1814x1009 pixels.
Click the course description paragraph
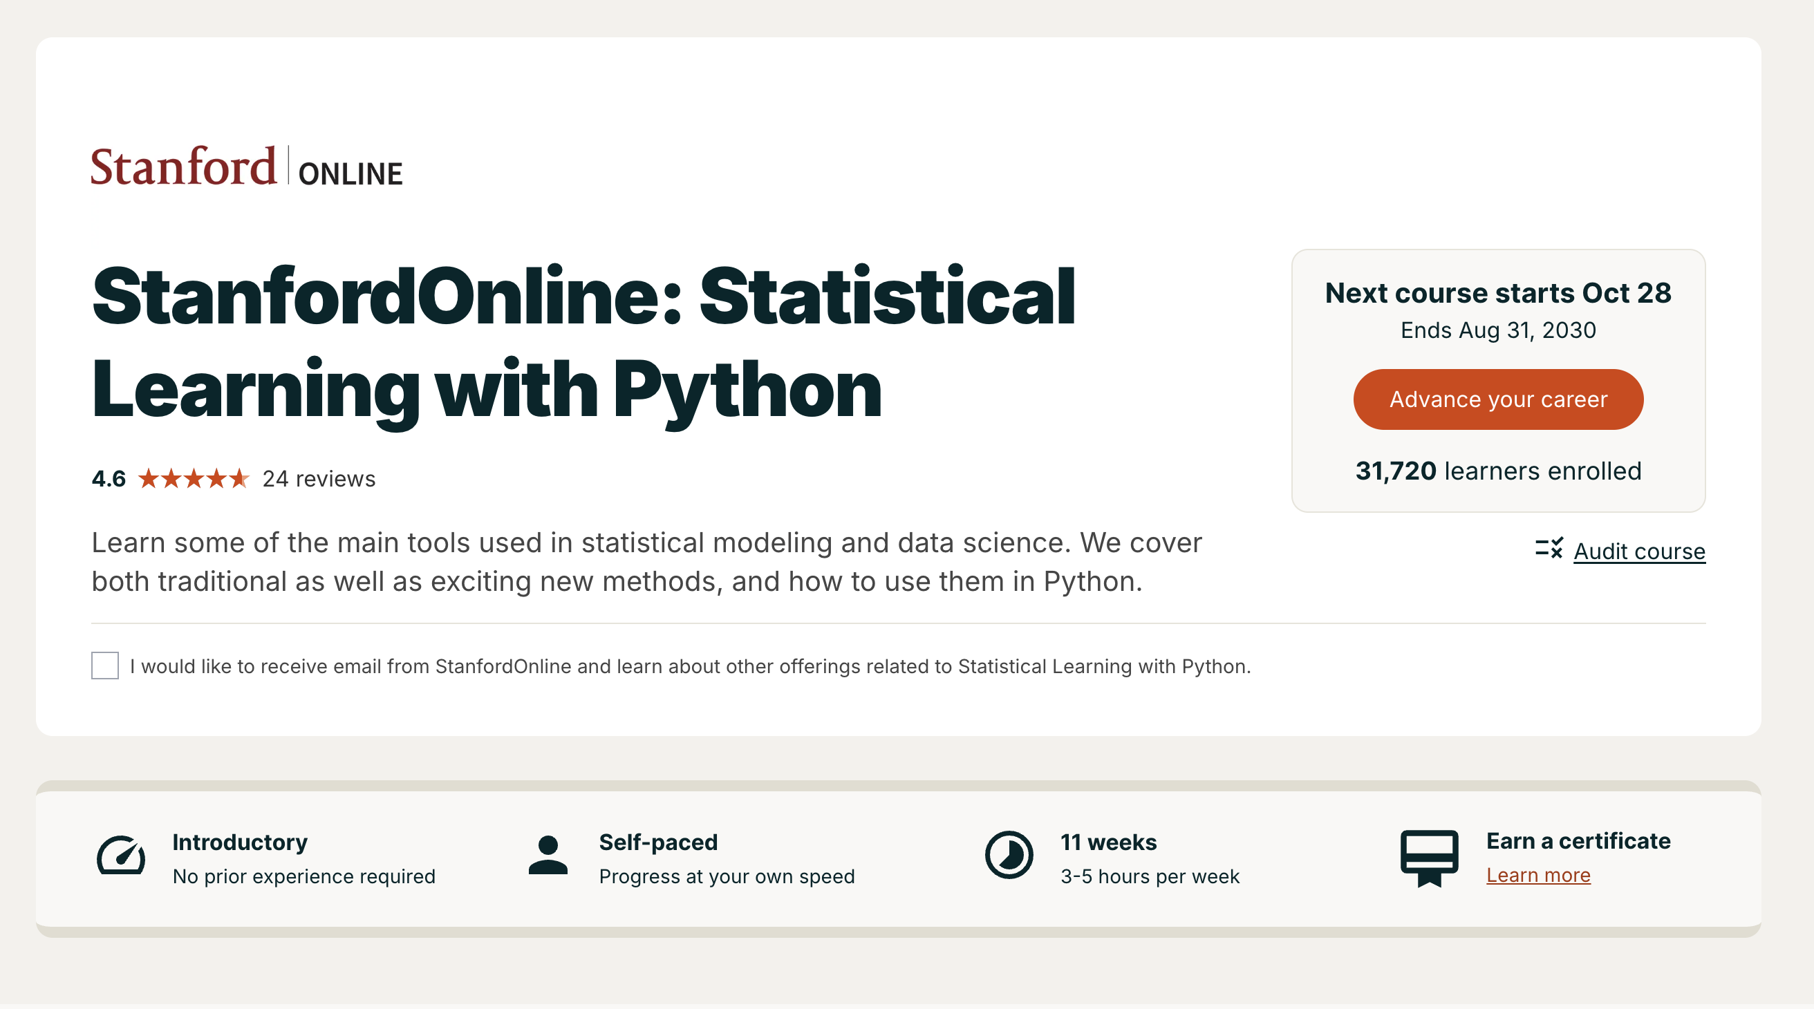(x=646, y=561)
